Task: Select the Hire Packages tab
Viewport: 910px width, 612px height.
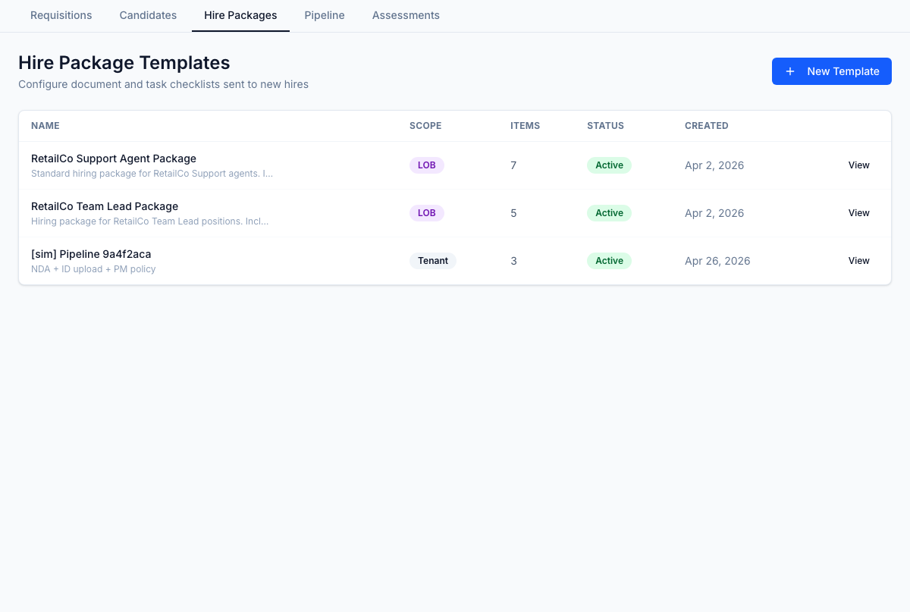Action: 240,15
